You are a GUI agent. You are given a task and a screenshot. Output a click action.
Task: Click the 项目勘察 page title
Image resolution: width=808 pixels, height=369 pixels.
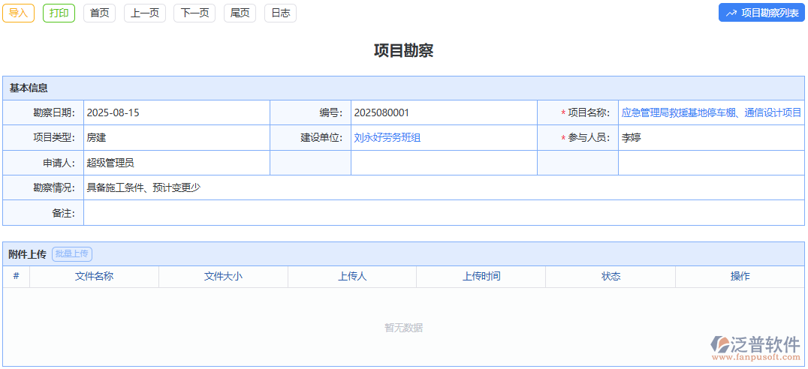403,50
